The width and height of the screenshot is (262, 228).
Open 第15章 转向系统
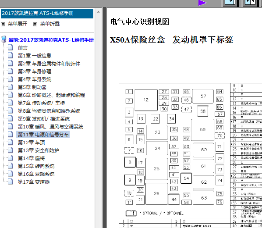[36, 166]
